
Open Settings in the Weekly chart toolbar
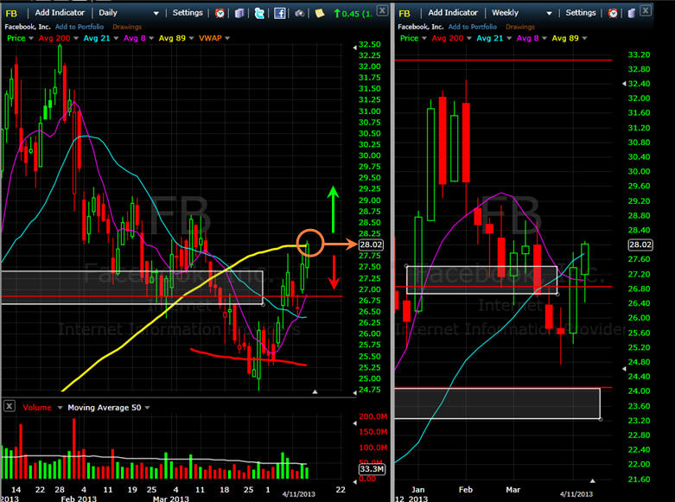point(580,13)
